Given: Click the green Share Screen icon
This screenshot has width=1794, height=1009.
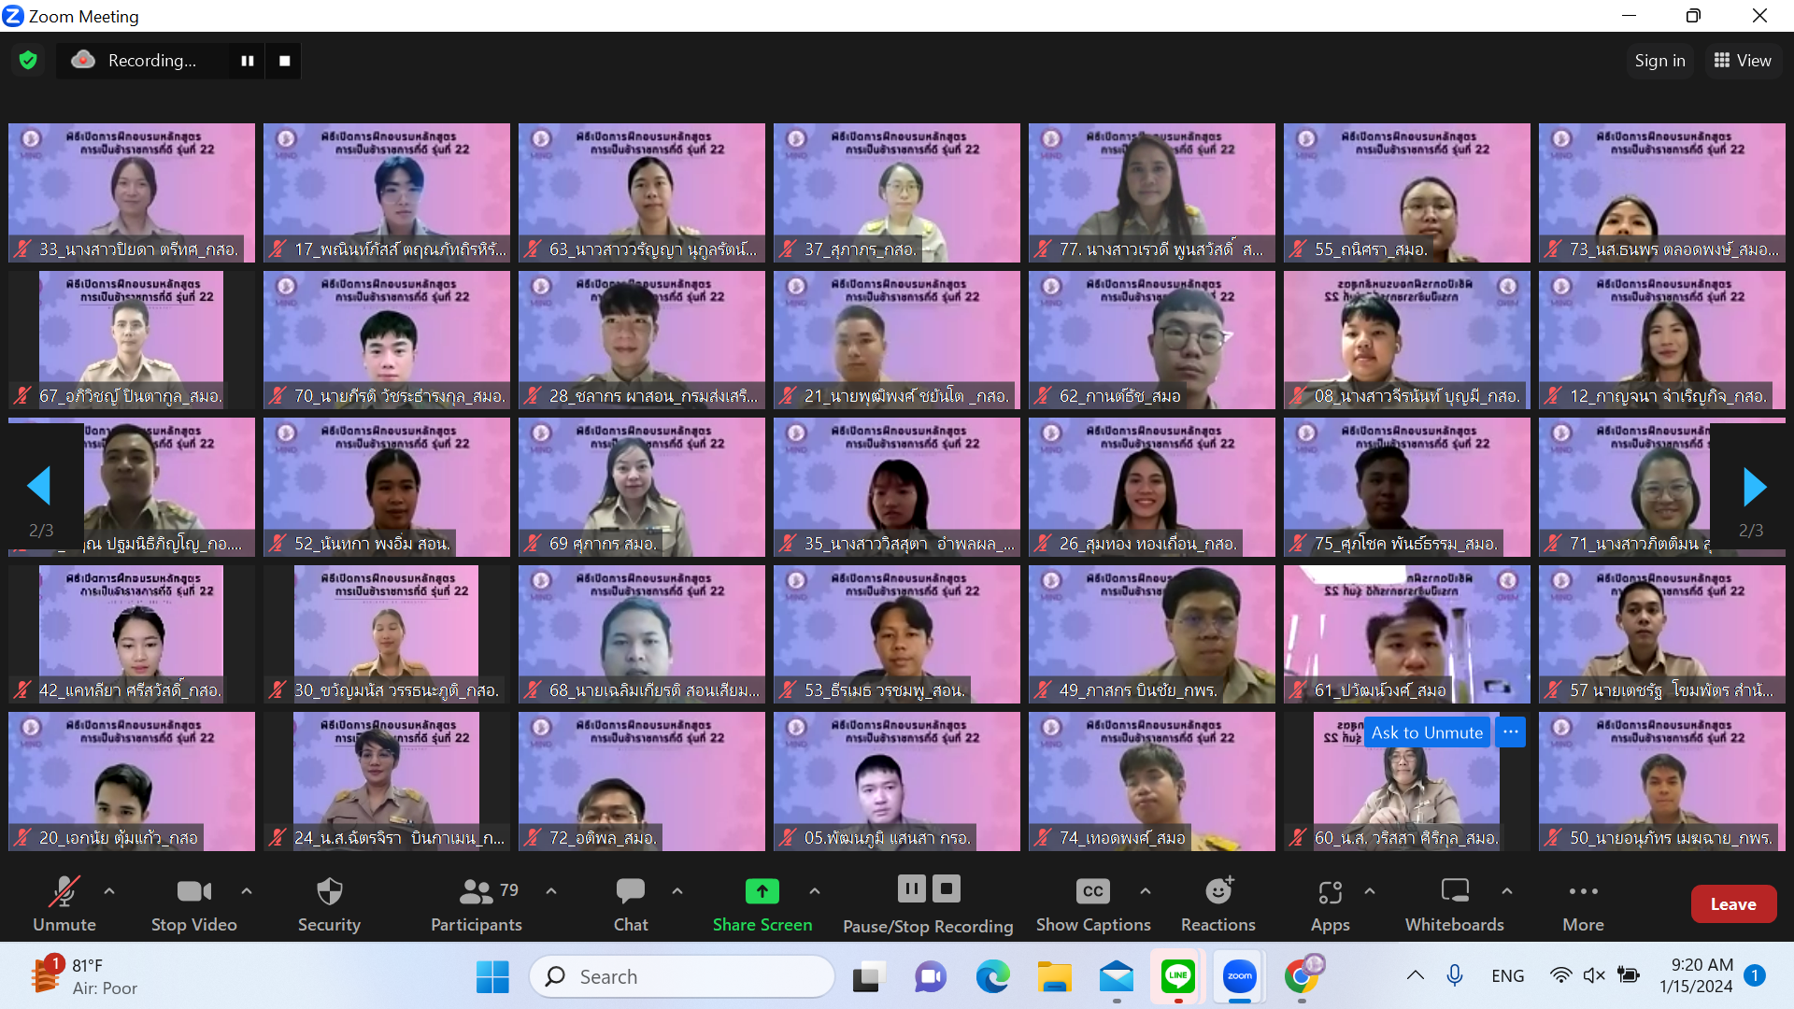Looking at the screenshot, I should click(762, 892).
